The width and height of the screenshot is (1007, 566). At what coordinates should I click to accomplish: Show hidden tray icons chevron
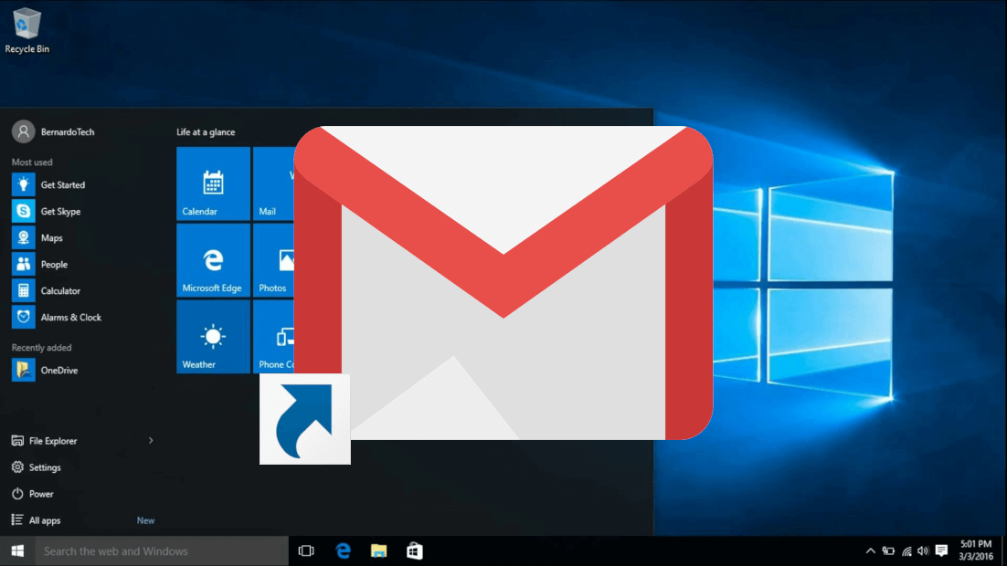point(870,551)
